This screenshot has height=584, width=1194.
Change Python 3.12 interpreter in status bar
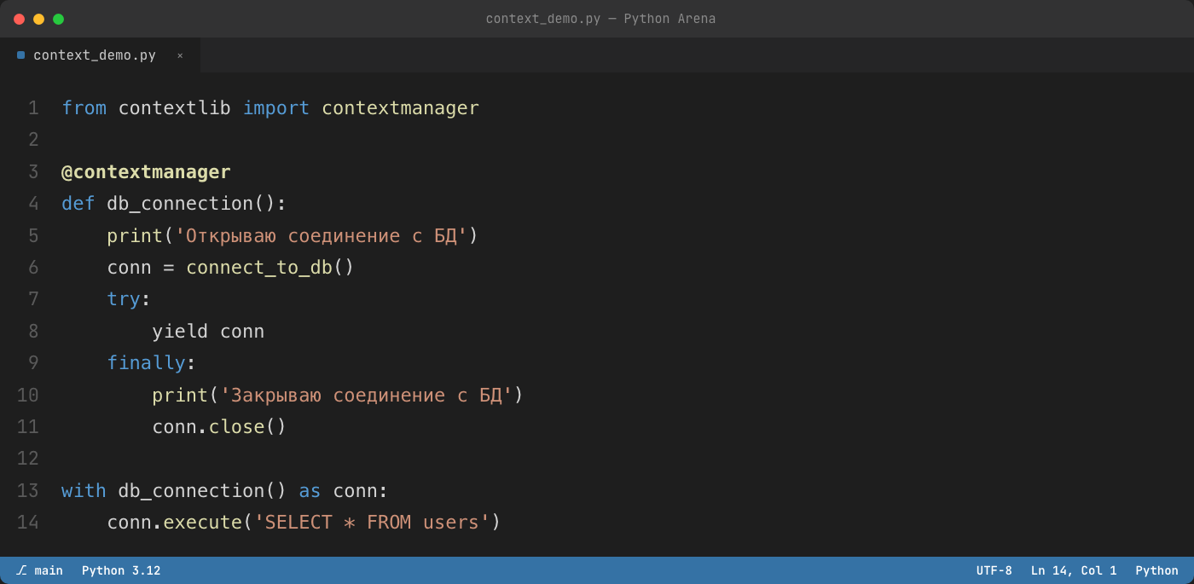coord(121,570)
